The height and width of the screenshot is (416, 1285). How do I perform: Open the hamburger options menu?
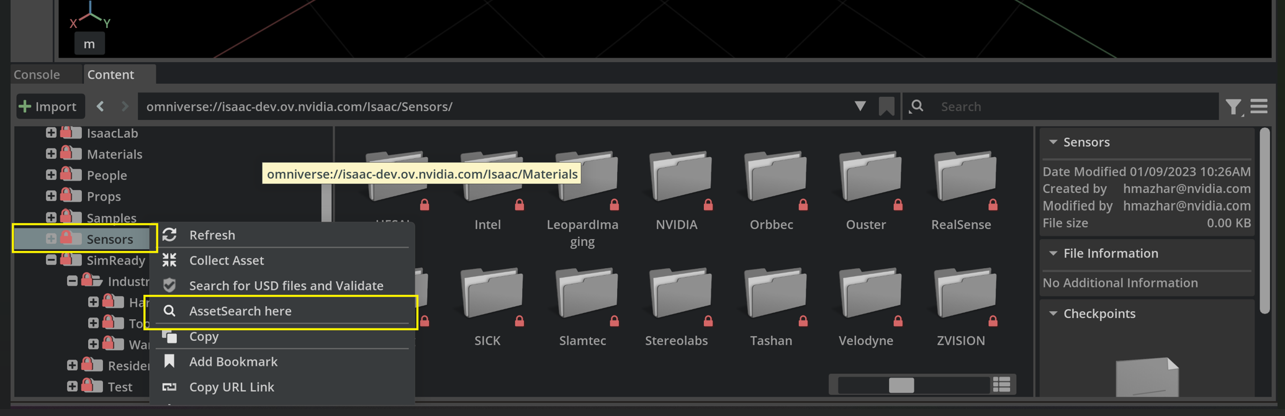click(x=1259, y=107)
